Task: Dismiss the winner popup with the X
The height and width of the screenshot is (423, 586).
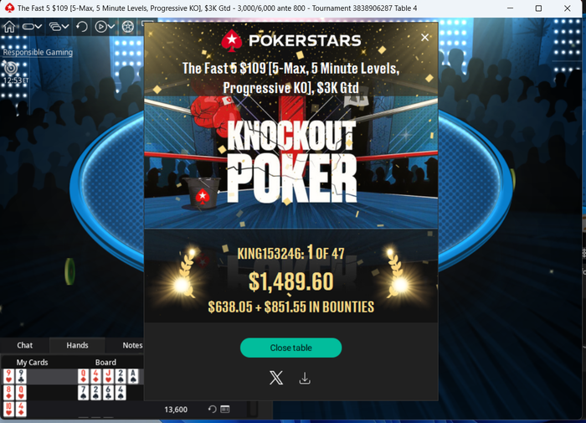Action: click(x=424, y=38)
